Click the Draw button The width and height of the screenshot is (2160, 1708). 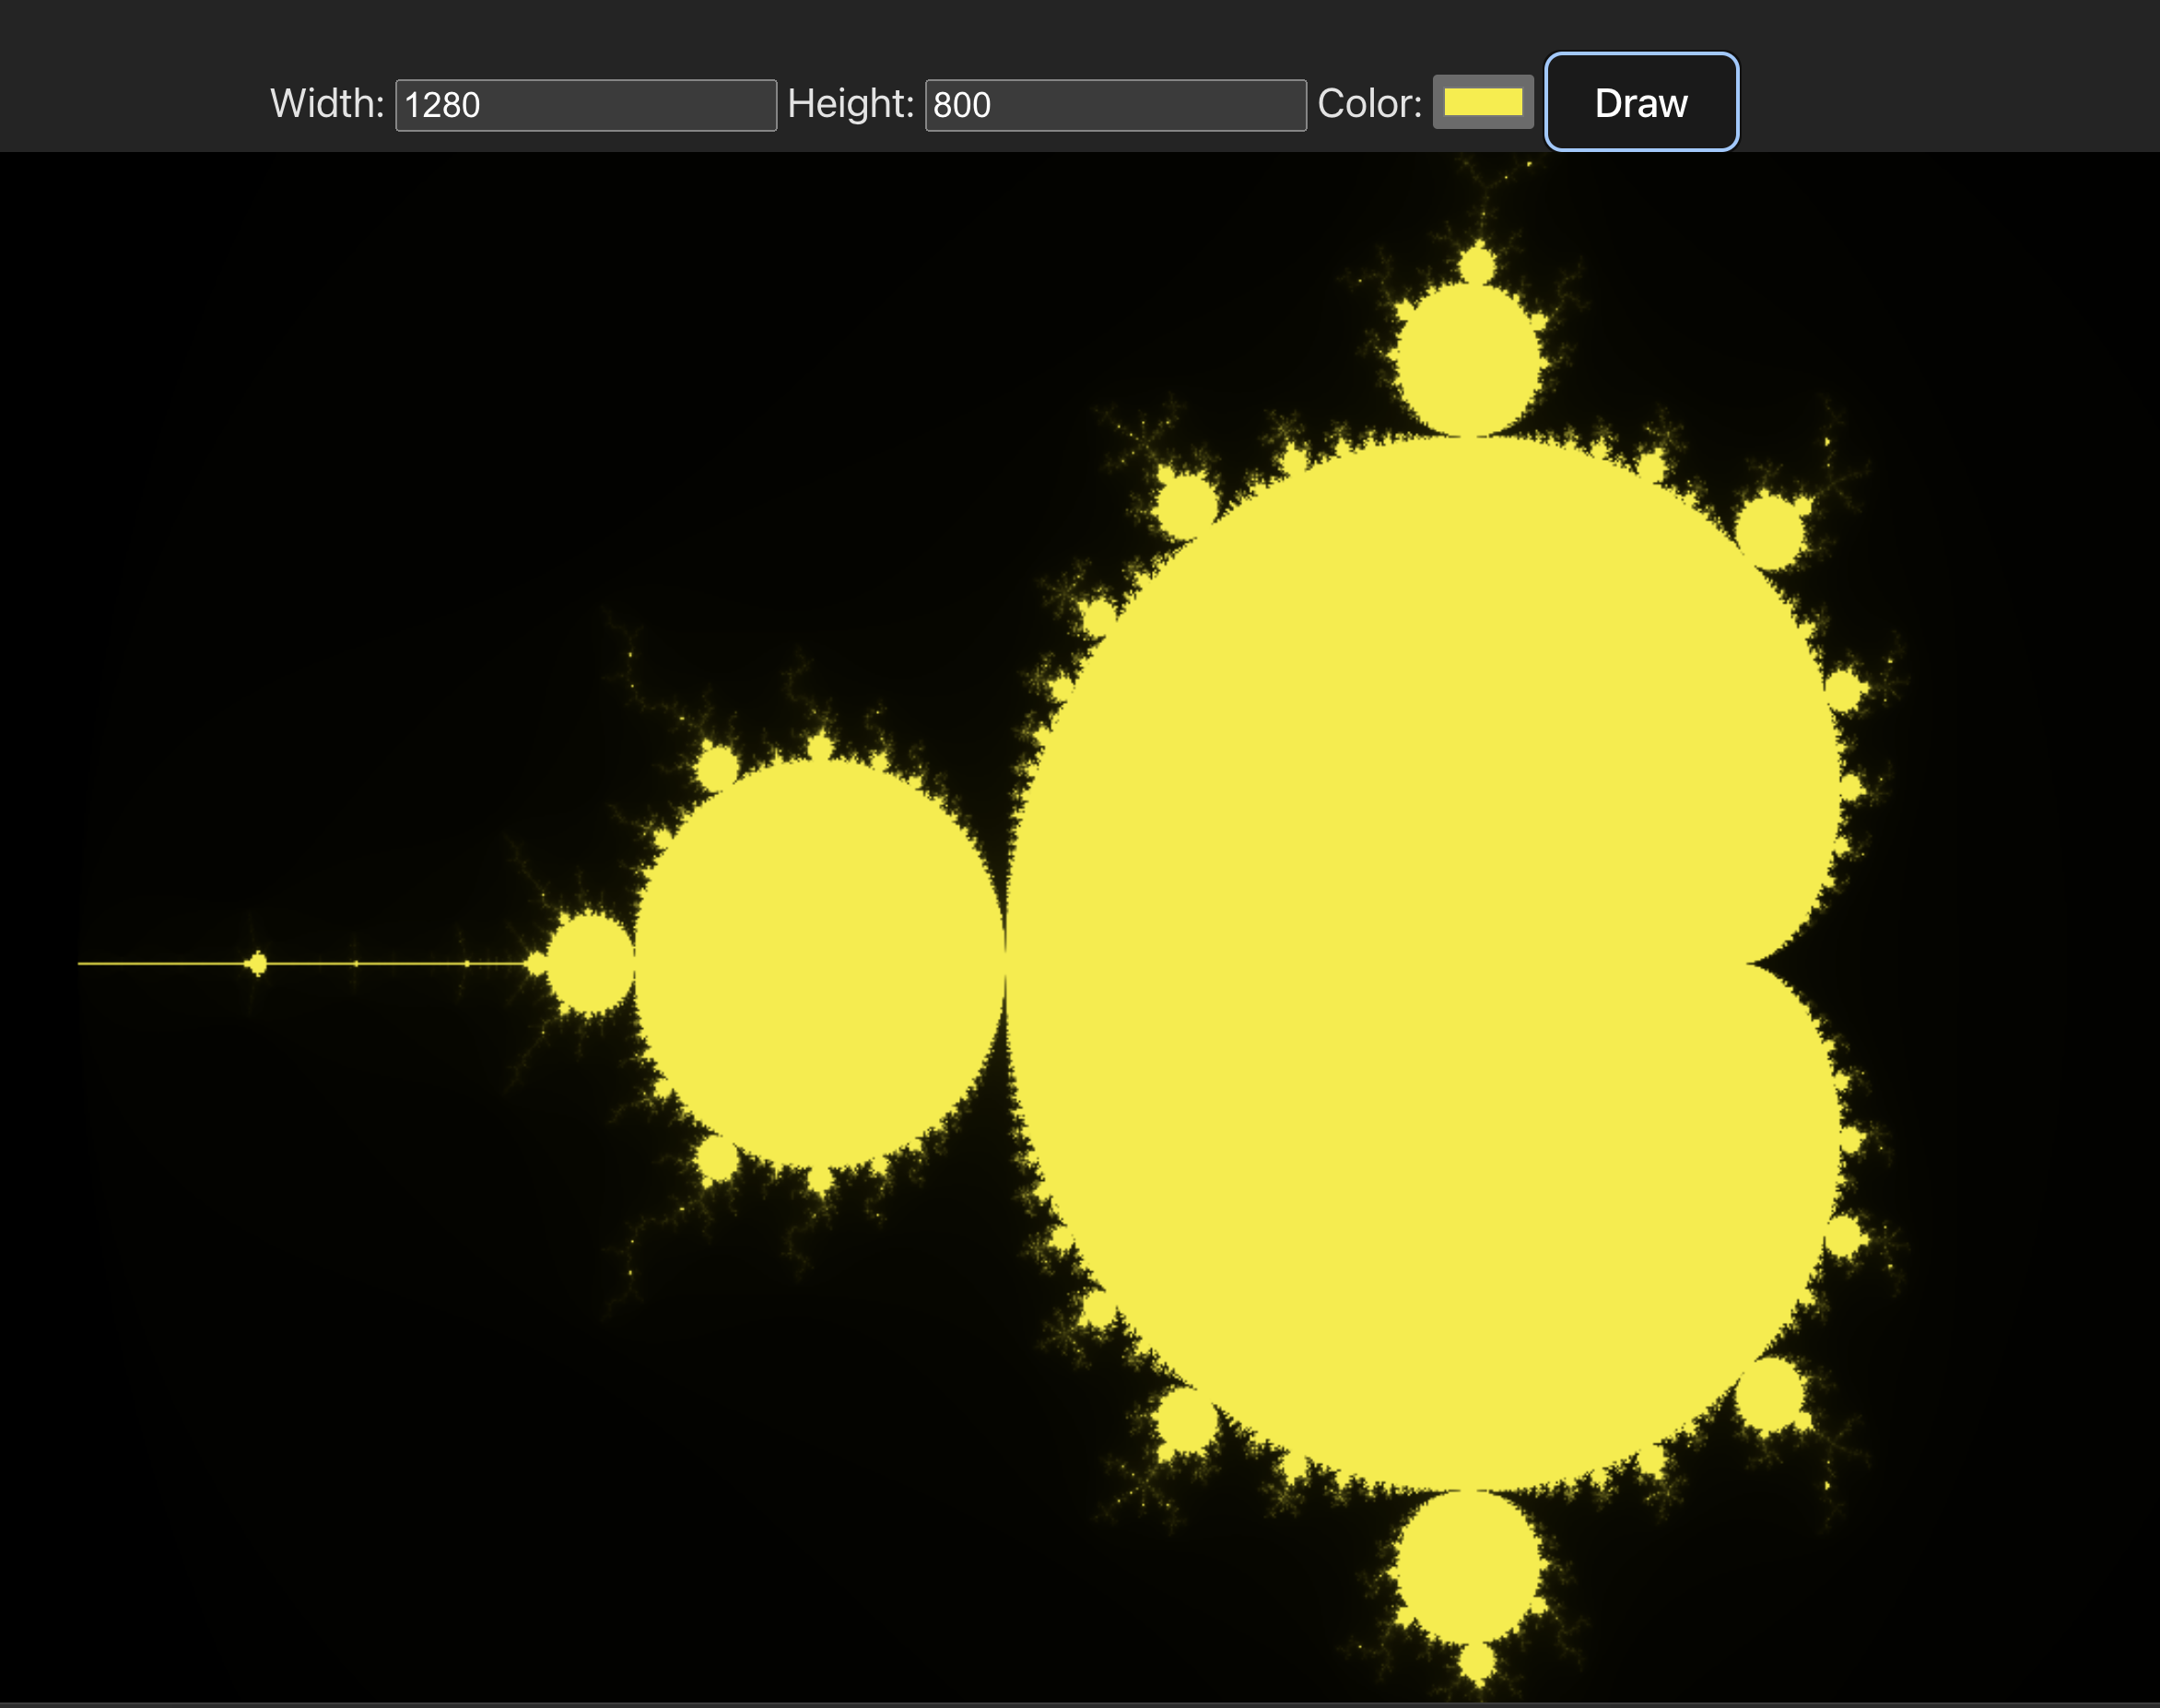pyautogui.click(x=1641, y=102)
